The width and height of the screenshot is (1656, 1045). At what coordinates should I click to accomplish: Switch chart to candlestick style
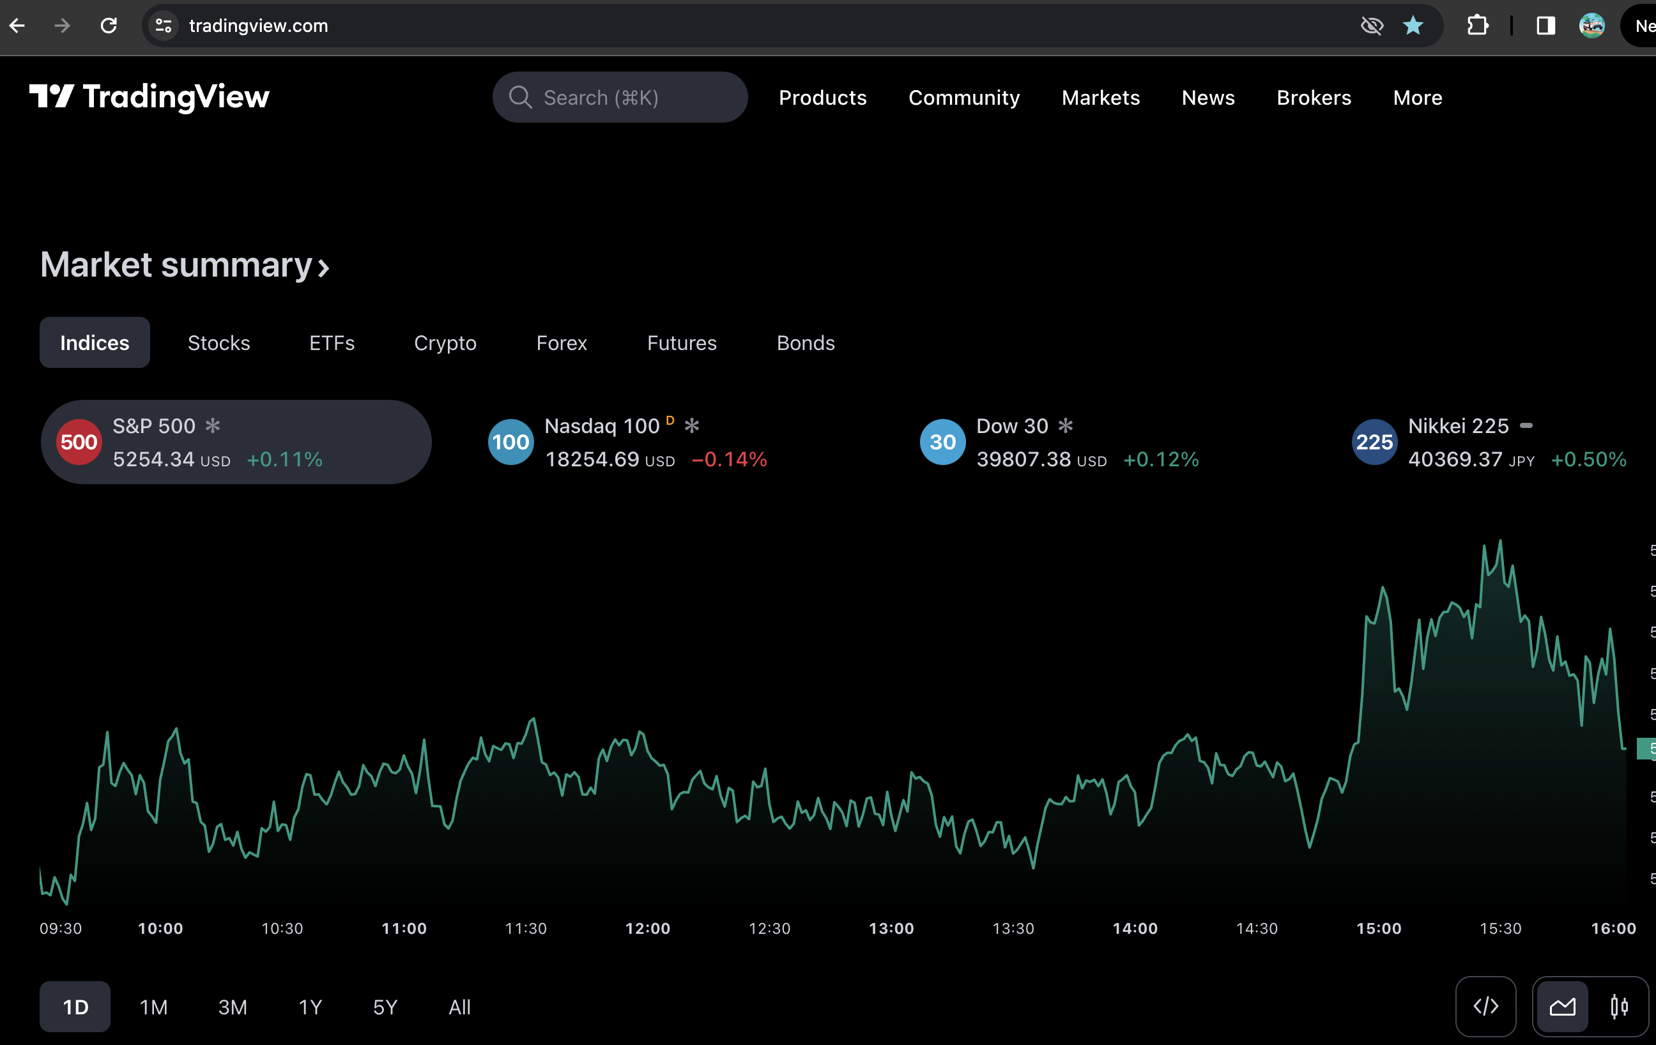click(x=1619, y=1007)
